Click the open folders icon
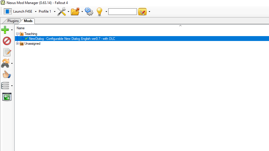The width and height of the screenshot is (269, 151). tap(75, 12)
